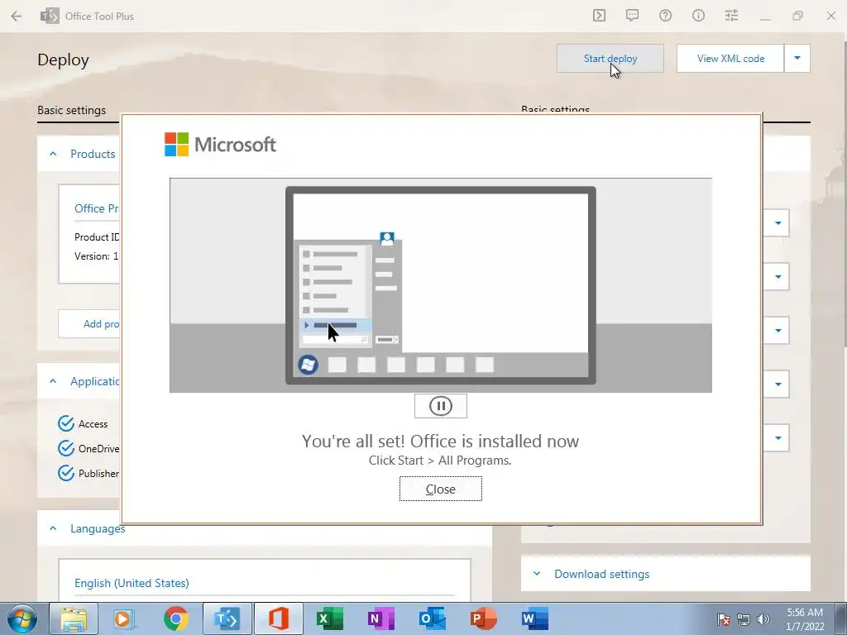Launch PowerPoint from taskbar

483,618
